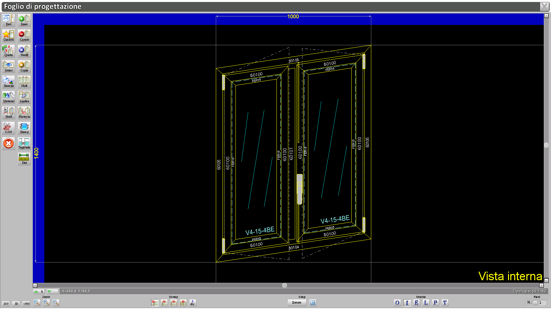Click horizontal scrollbar left arrow
Viewport: 551px width, 311px height.
tap(35, 285)
